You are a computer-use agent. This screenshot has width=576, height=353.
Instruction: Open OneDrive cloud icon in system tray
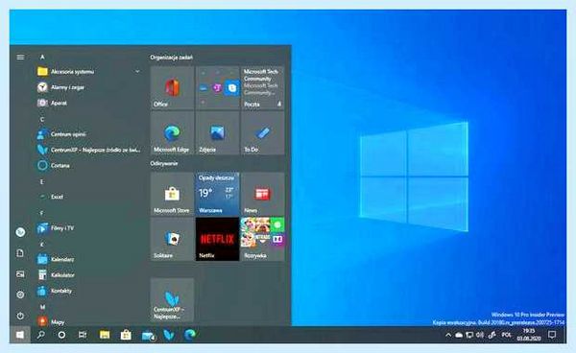[x=459, y=335]
